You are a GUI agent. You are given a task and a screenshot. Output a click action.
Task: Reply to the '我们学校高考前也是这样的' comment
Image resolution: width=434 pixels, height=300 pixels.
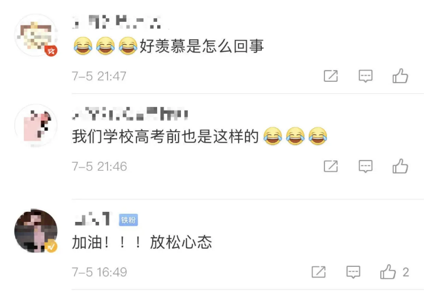365,166
